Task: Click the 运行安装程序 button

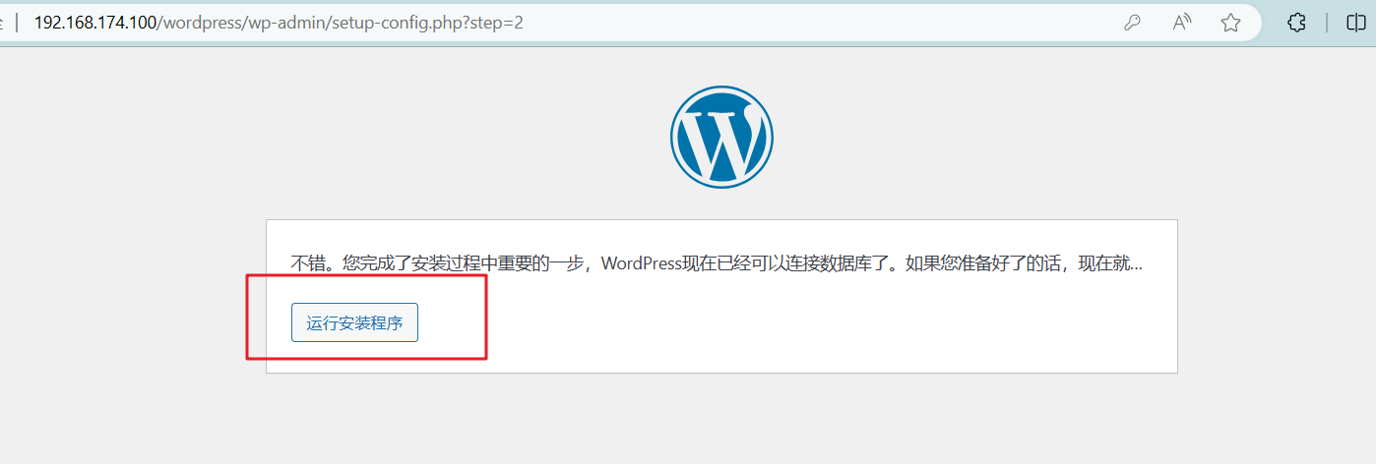Action: tap(354, 322)
